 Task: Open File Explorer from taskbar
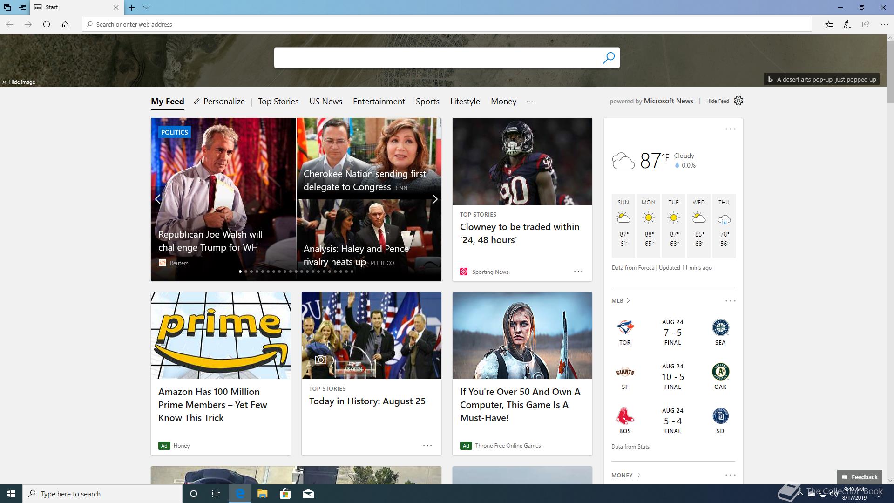coord(262,494)
